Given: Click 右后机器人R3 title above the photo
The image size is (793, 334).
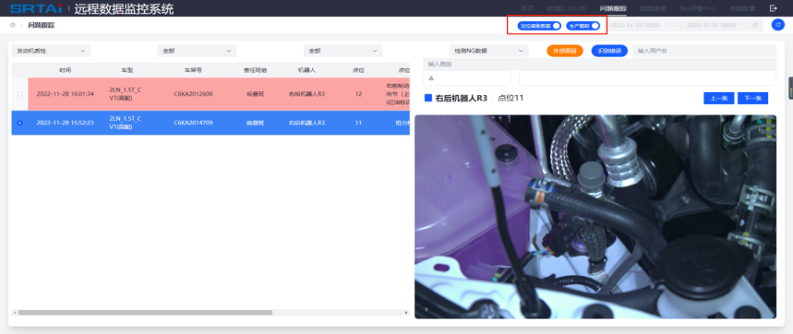Looking at the screenshot, I should (x=461, y=99).
